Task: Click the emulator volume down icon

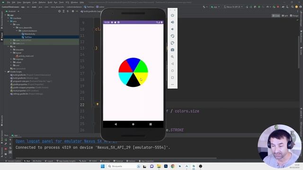Action: (x=172, y=29)
